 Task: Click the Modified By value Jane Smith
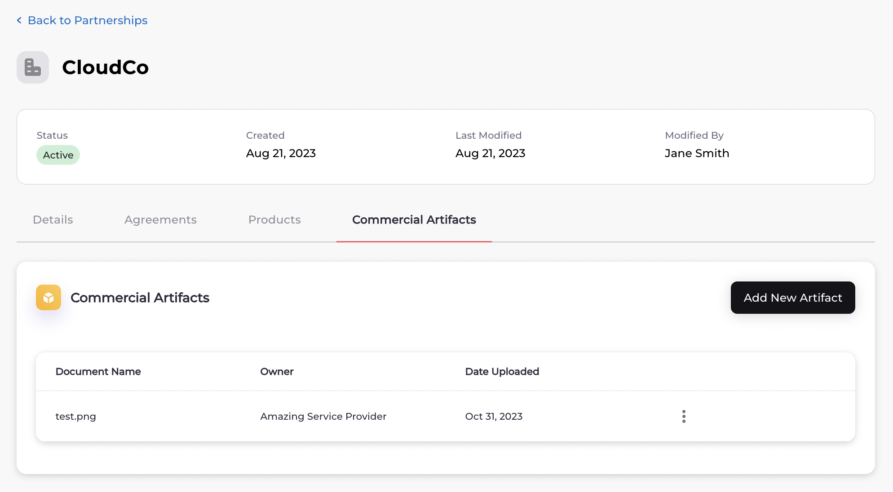(x=697, y=153)
